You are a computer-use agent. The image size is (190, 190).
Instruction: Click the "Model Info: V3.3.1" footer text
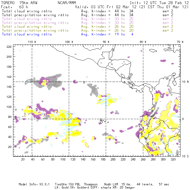(x=34, y=184)
